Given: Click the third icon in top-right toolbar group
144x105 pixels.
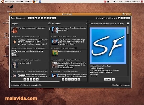Looking at the screenshot, I should [x=125, y=18].
